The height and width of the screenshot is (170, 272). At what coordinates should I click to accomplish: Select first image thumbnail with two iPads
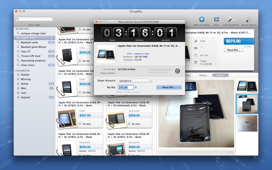coord(247,86)
